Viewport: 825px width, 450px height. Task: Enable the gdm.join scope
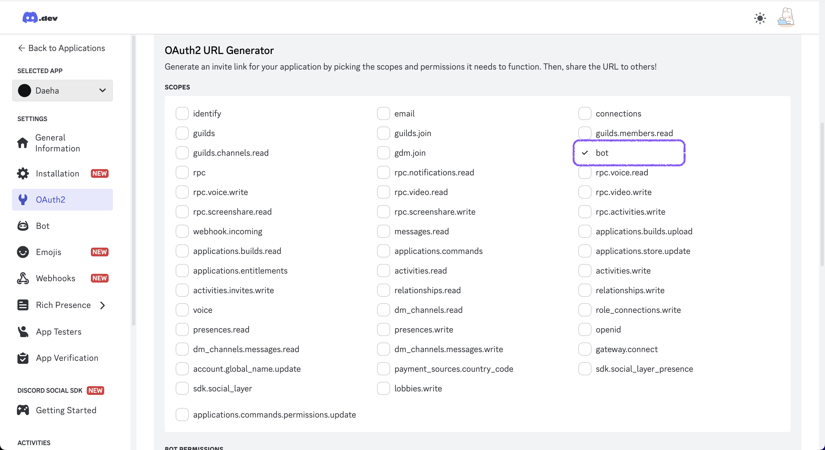(383, 153)
